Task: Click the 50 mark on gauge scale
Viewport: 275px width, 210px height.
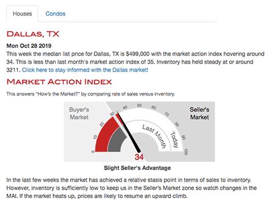Action: [140, 105]
